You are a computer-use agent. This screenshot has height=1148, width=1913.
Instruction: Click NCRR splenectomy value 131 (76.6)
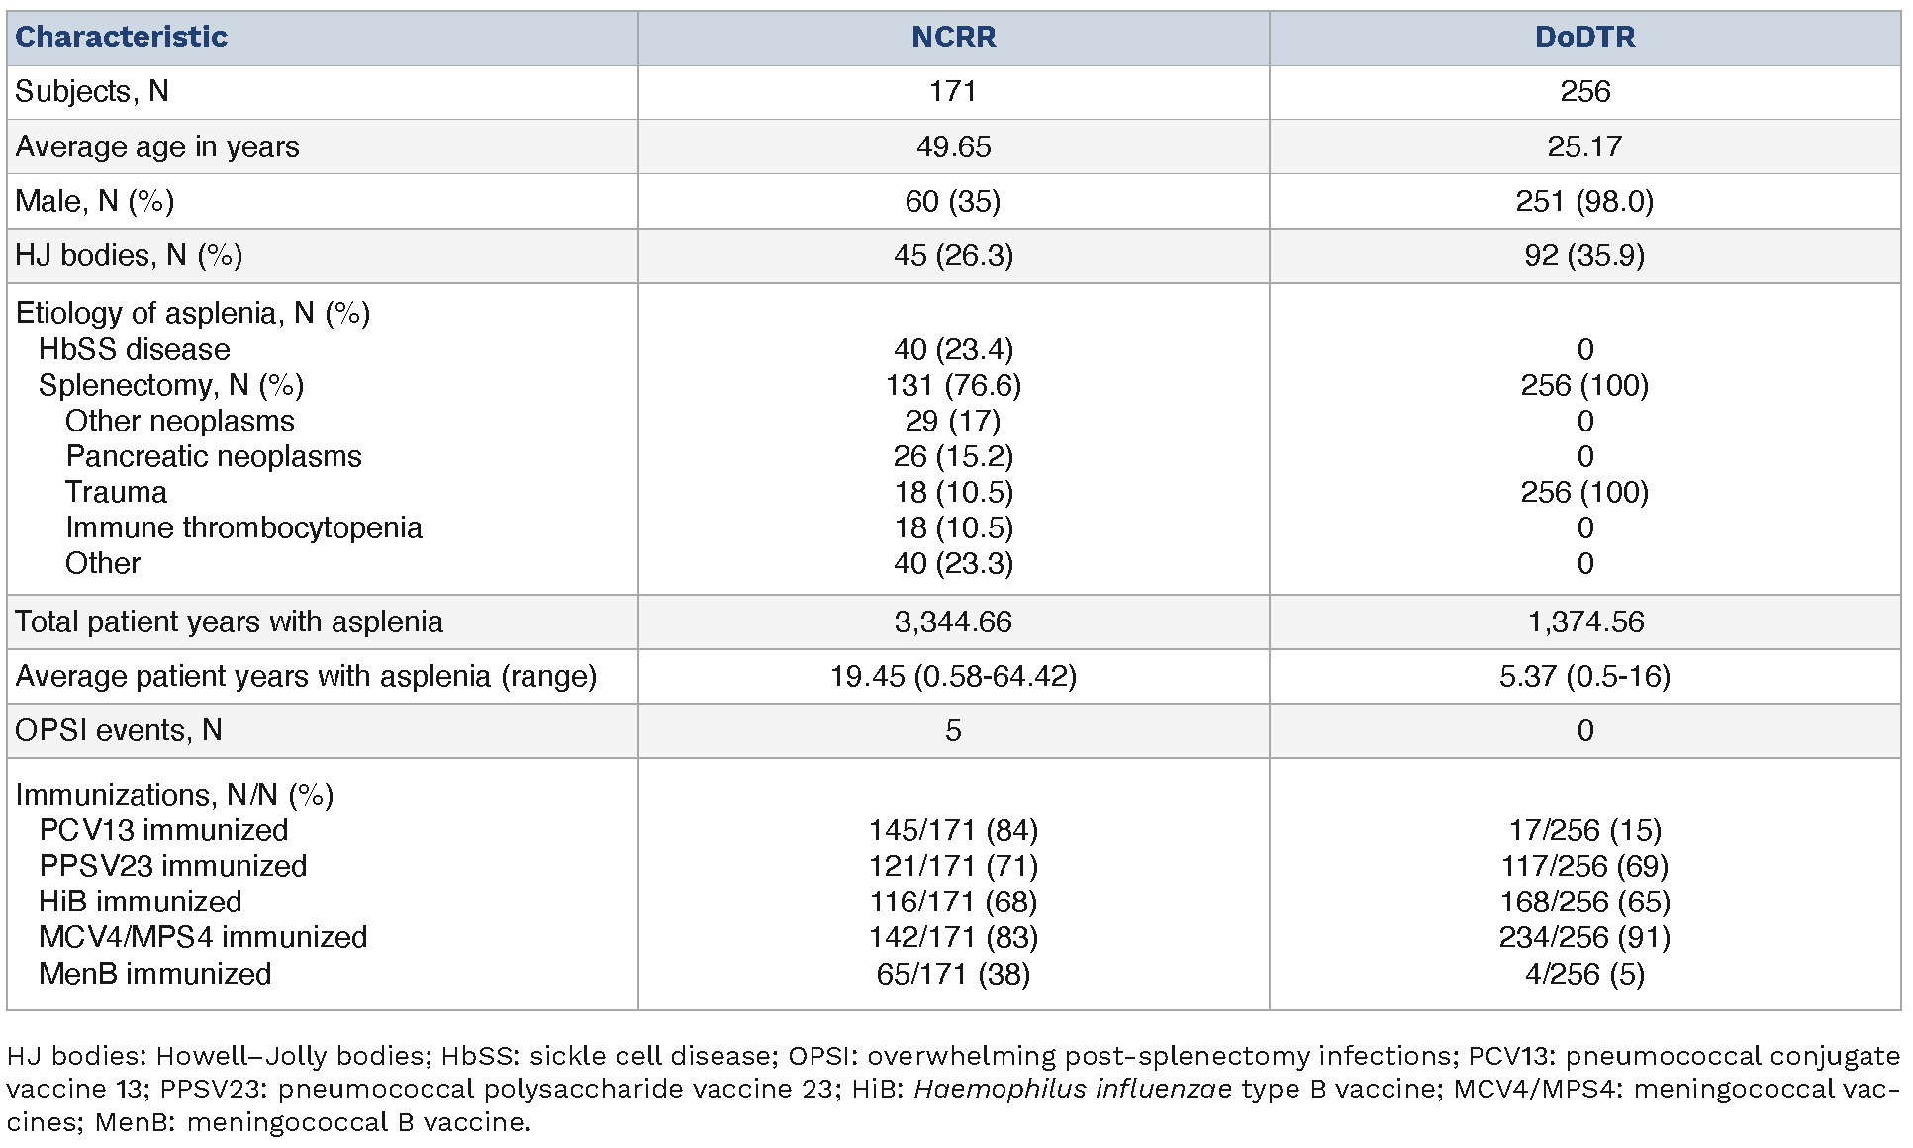click(x=953, y=385)
